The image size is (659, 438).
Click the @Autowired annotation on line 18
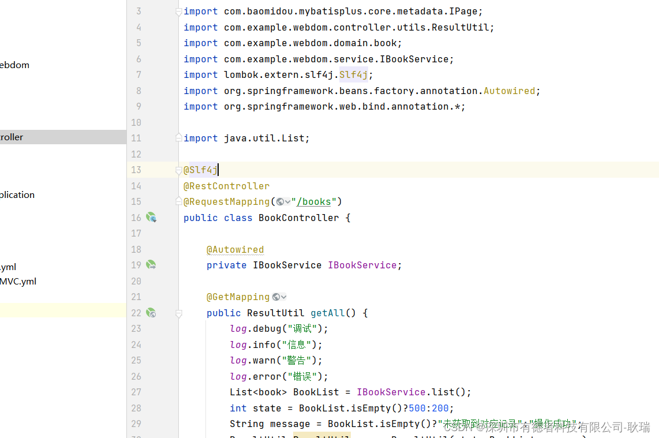[x=235, y=250]
